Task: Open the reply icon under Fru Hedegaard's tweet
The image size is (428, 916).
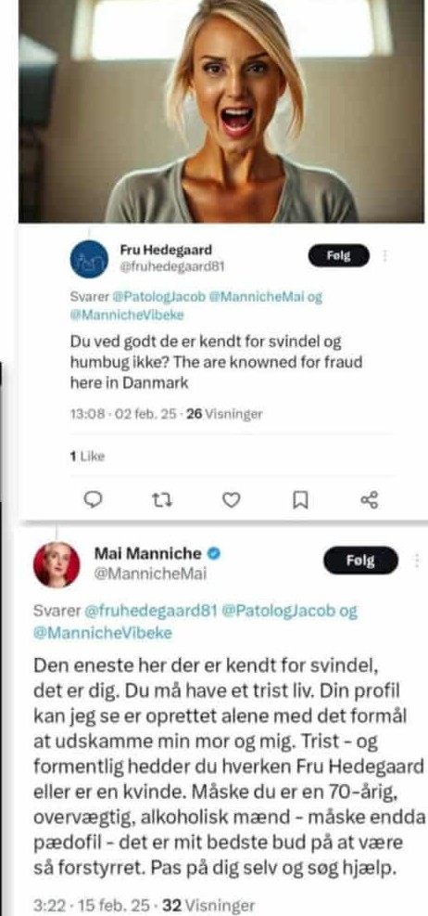Action: [93, 500]
